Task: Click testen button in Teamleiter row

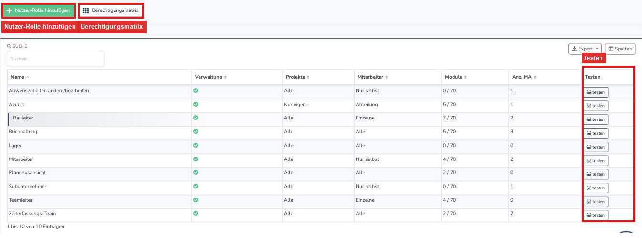Action: (596, 202)
